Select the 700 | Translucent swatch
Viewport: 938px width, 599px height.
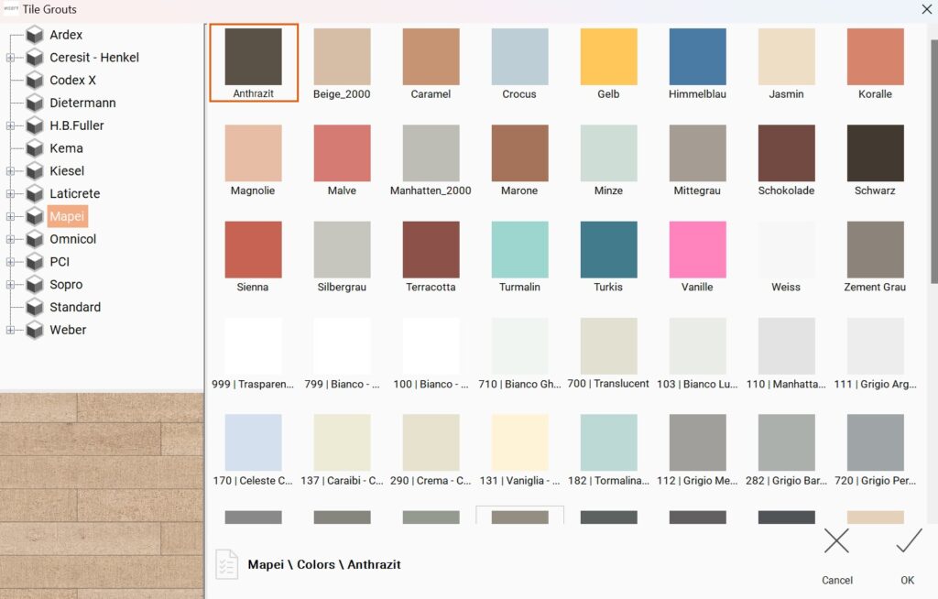[x=608, y=346]
